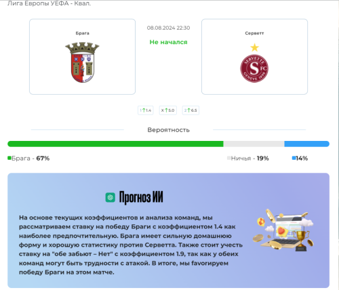Click the green AI icon beside Прогноз ИИ
The height and width of the screenshot is (290, 339).
[x=111, y=198]
